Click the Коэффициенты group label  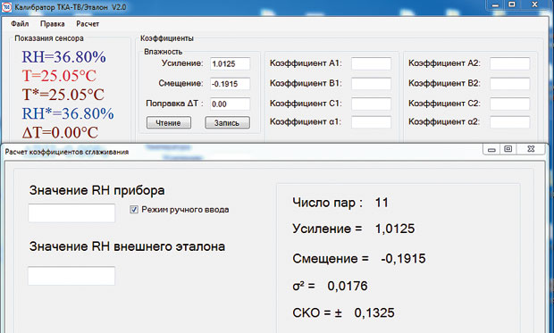pyautogui.click(x=167, y=38)
